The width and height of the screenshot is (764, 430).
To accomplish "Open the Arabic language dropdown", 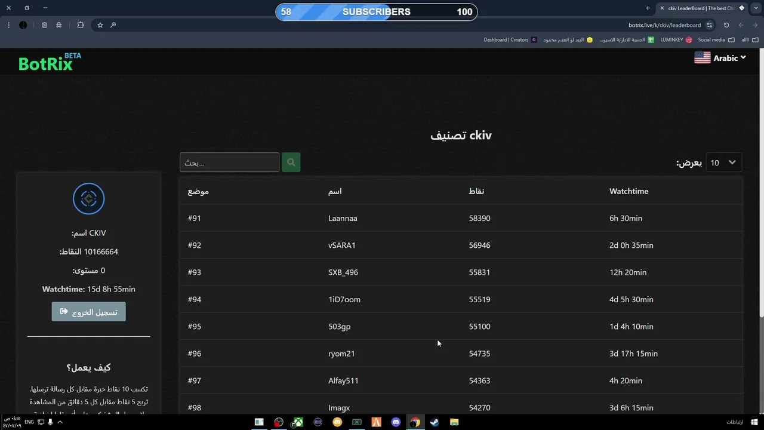I will (x=729, y=58).
